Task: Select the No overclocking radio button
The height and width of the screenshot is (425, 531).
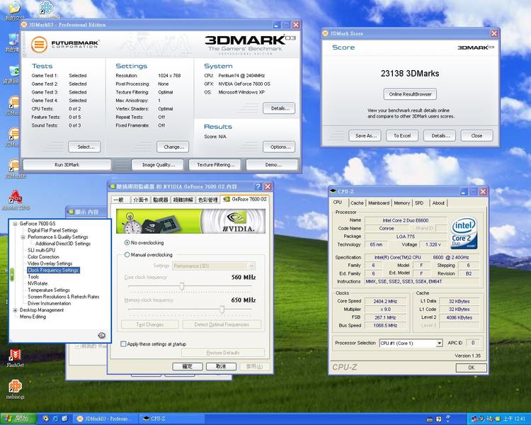Action: click(127, 243)
